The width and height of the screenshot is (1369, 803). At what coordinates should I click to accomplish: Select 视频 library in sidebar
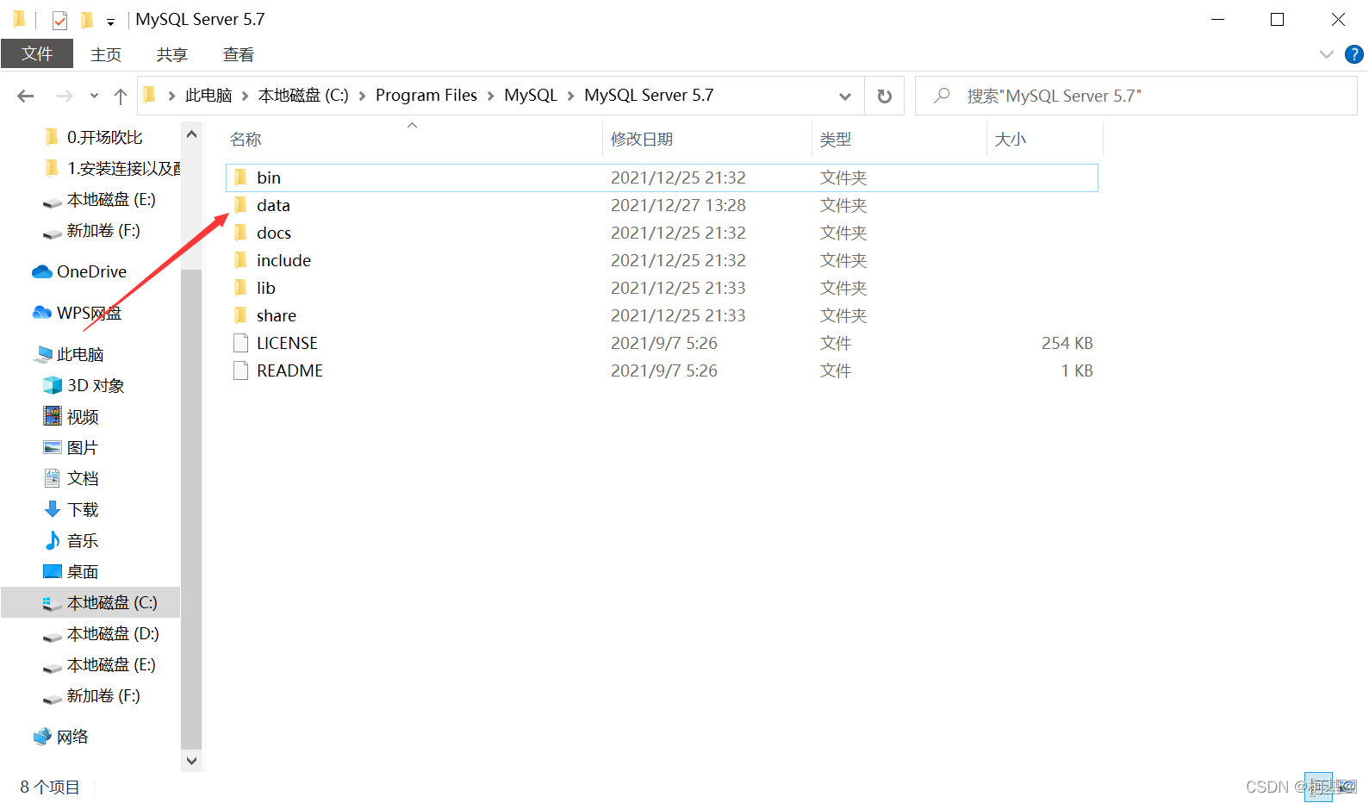click(71, 416)
